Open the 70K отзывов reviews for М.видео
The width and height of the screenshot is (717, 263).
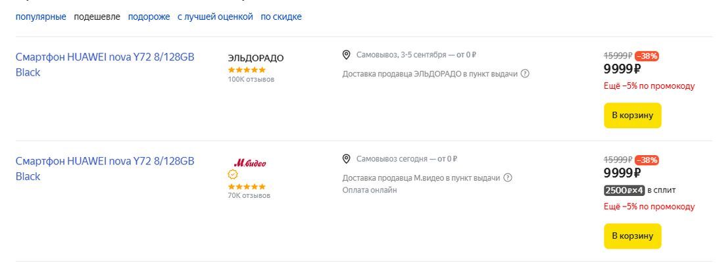coord(249,195)
